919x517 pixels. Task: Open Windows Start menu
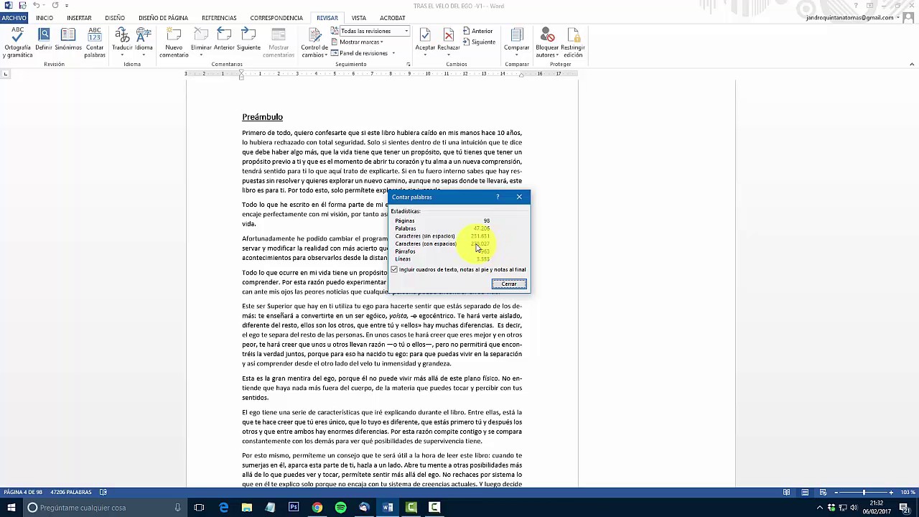[x=11, y=508]
